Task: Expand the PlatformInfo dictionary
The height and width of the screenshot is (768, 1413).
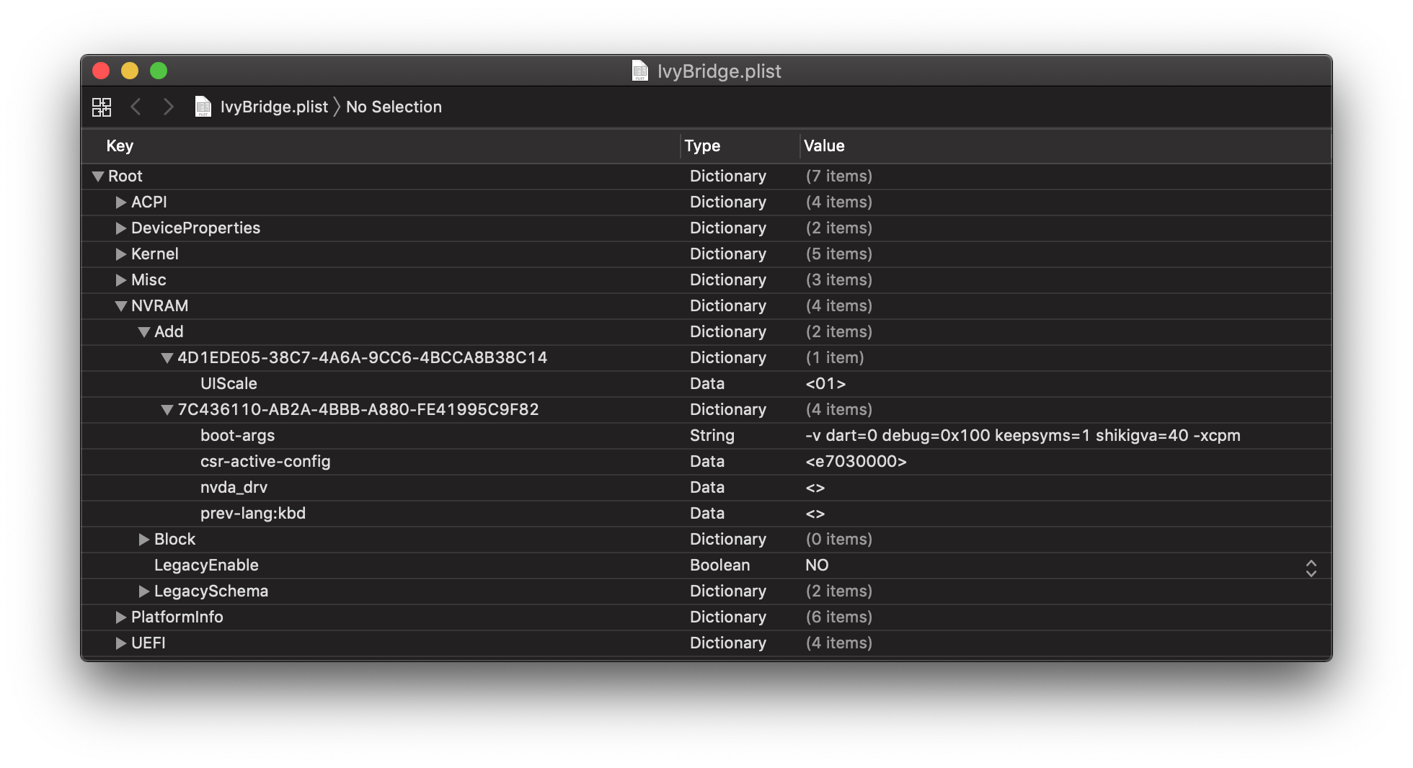Action: point(121,617)
